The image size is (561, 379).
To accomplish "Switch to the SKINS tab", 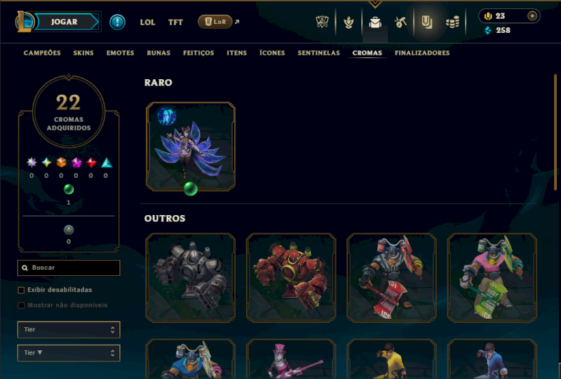I will (x=83, y=53).
